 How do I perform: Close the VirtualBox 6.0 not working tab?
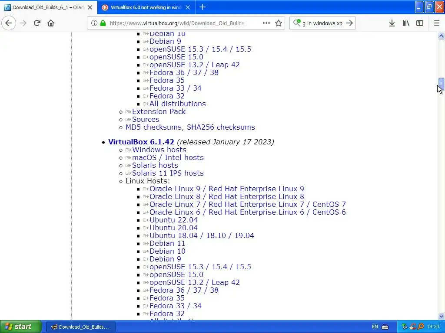tap(188, 8)
